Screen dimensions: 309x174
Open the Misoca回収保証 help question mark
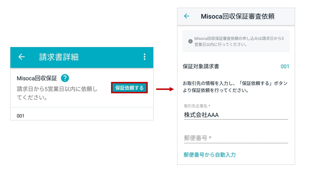[x=65, y=78]
